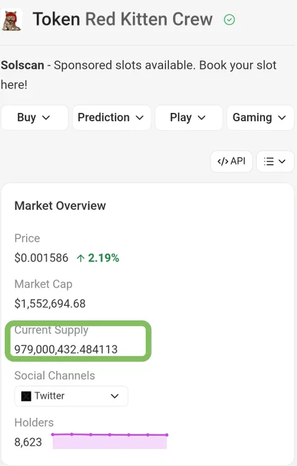Click the price value $0.001586
The image size is (297, 466).
[41, 258]
